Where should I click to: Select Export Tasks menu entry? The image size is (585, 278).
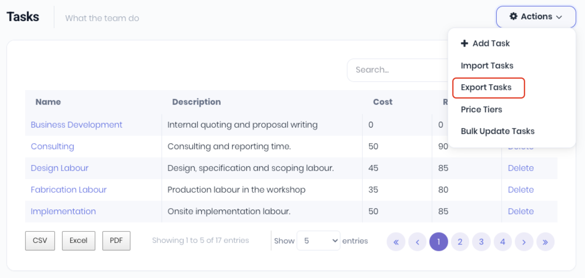click(x=486, y=88)
